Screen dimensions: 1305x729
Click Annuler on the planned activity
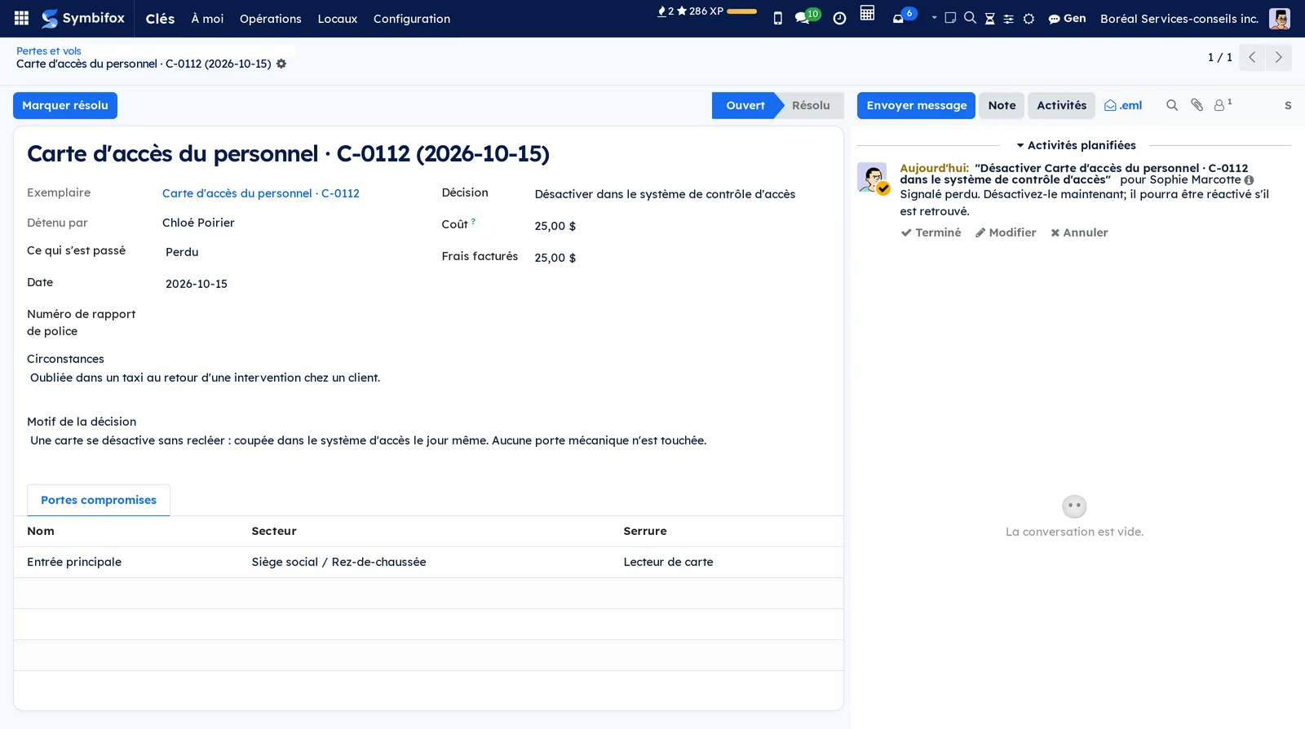tap(1079, 232)
